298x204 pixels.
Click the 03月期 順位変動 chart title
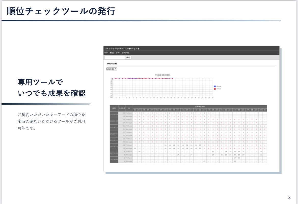pos(162,75)
